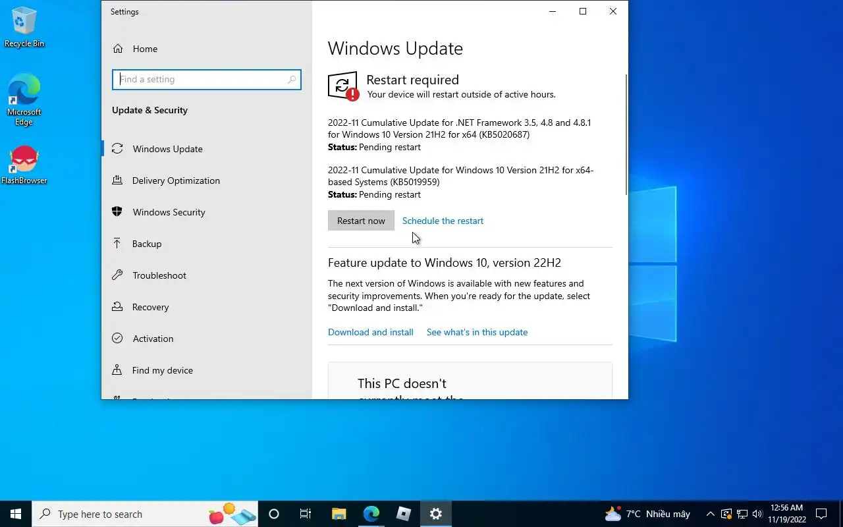The width and height of the screenshot is (843, 527).
Task: Click the Find my device person icon
Action: [x=117, y=370]
